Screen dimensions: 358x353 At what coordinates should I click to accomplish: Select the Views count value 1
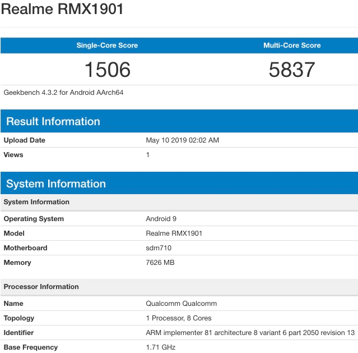pos(148,155)
